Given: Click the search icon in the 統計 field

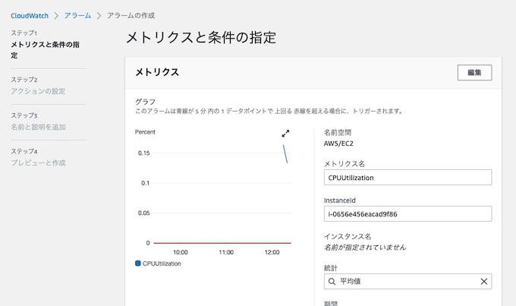Looking at the screenshot, I should (332, 281).
